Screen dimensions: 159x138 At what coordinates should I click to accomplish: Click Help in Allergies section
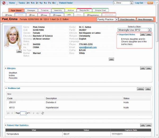coord(149,68)
